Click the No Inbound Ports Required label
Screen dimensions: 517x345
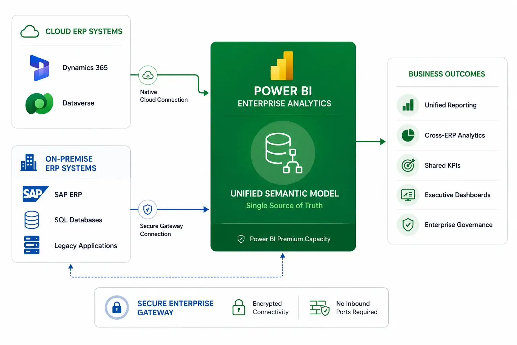pyautogui.click(x=357, y=308)
